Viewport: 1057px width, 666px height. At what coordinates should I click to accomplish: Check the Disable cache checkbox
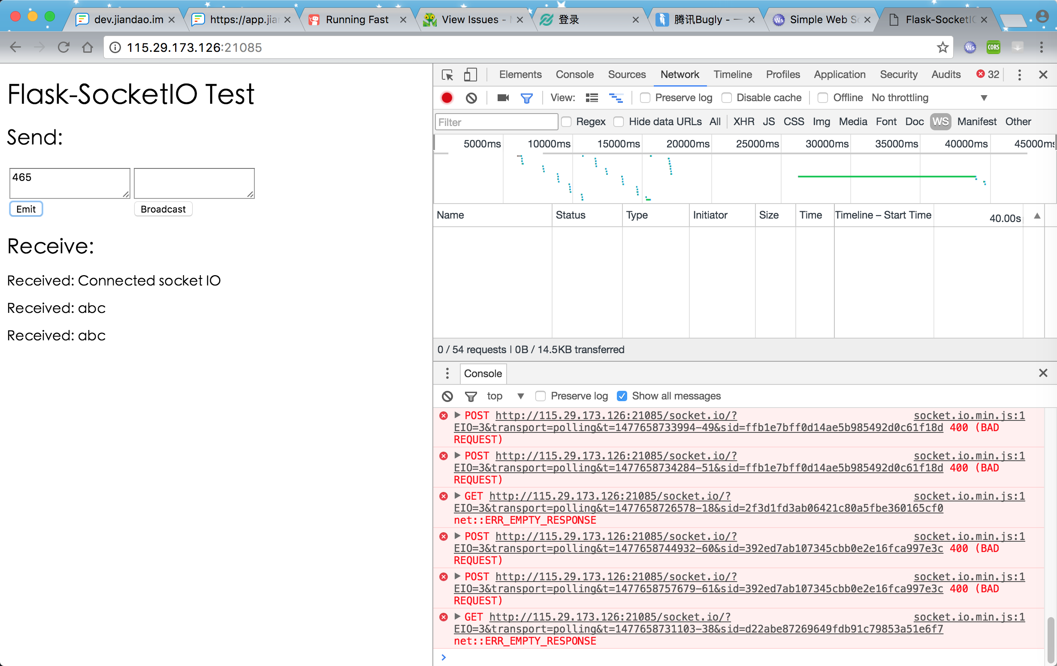(x=726, y=98)
